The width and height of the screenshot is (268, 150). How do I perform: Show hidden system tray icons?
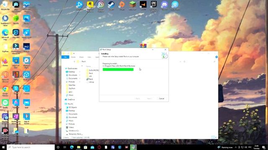coord(236,147)
